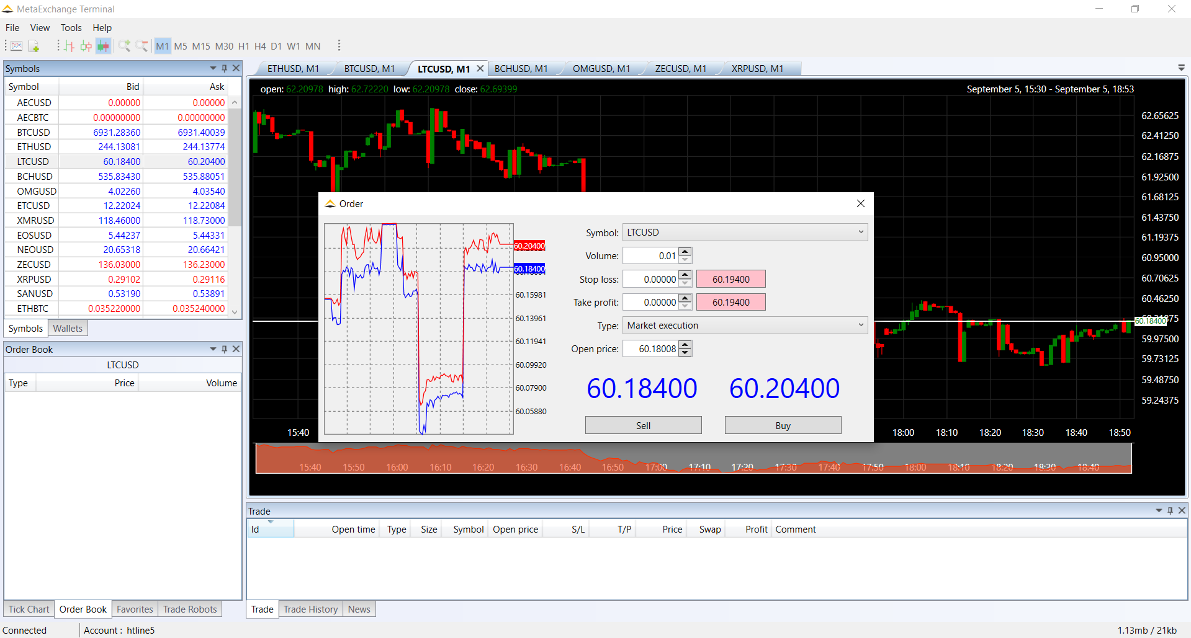Image resolution: width=1191 pixels, height=638 pixels.
Task: Zoom in on the chart
Action: point(124,46)
